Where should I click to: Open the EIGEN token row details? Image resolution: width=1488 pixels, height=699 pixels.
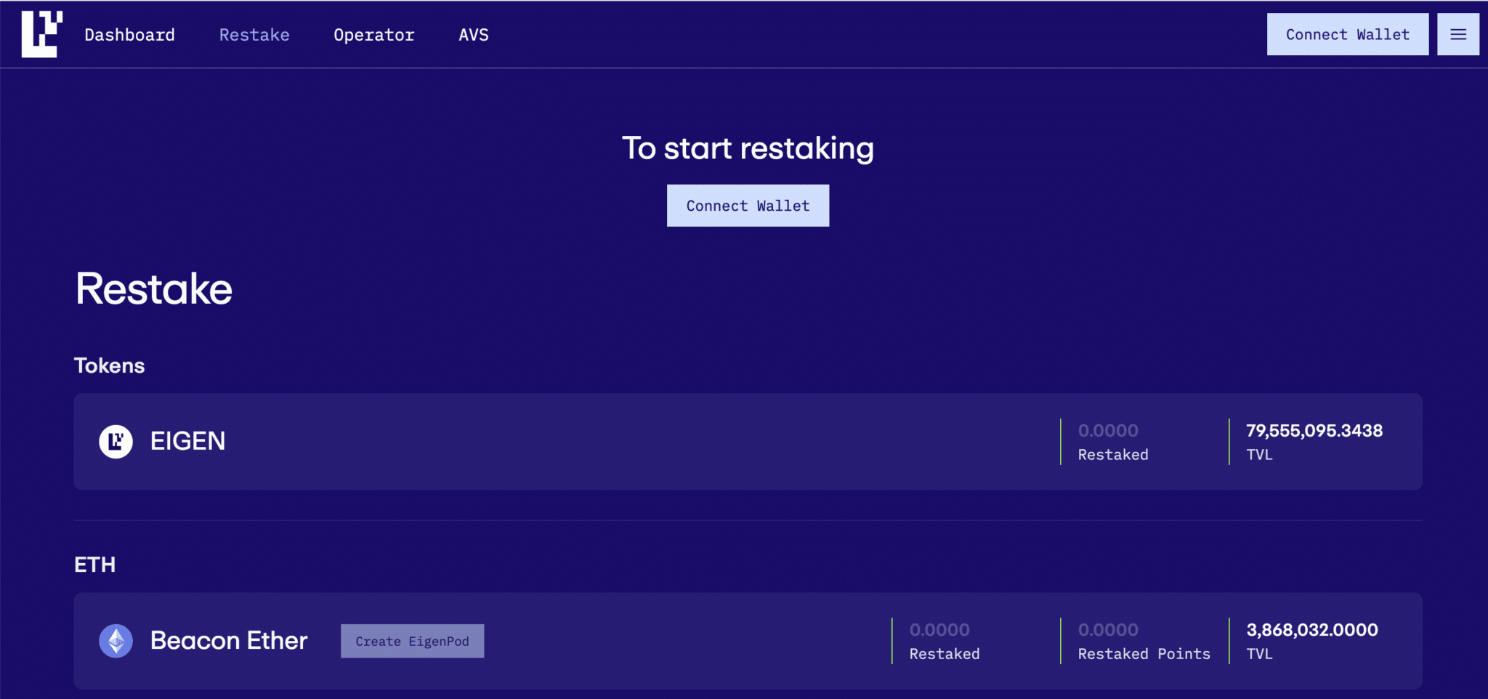[581, 441]
